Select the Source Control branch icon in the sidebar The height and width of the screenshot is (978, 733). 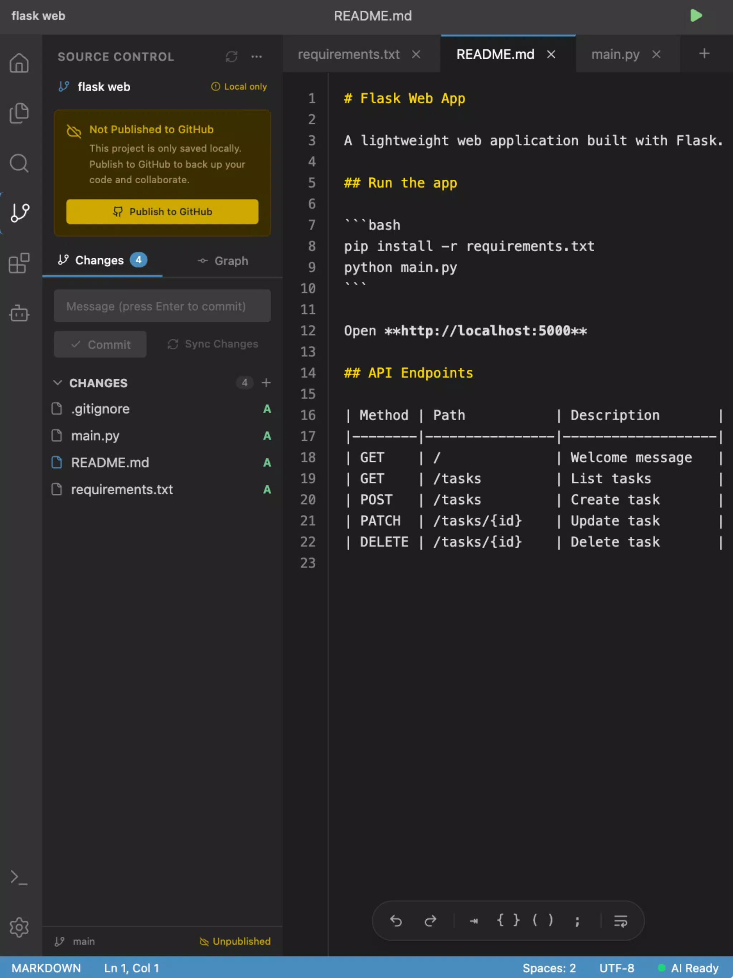(20, 213)
